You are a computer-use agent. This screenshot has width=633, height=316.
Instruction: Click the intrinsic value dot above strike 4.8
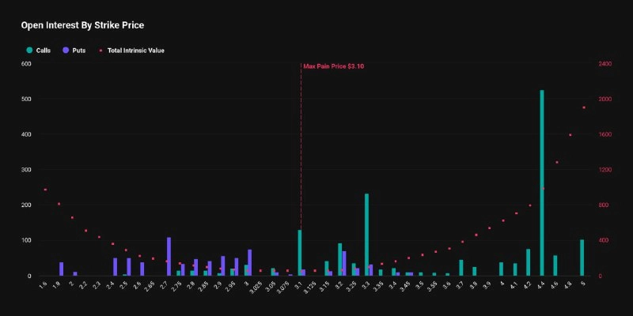click(x=570, y=135)
